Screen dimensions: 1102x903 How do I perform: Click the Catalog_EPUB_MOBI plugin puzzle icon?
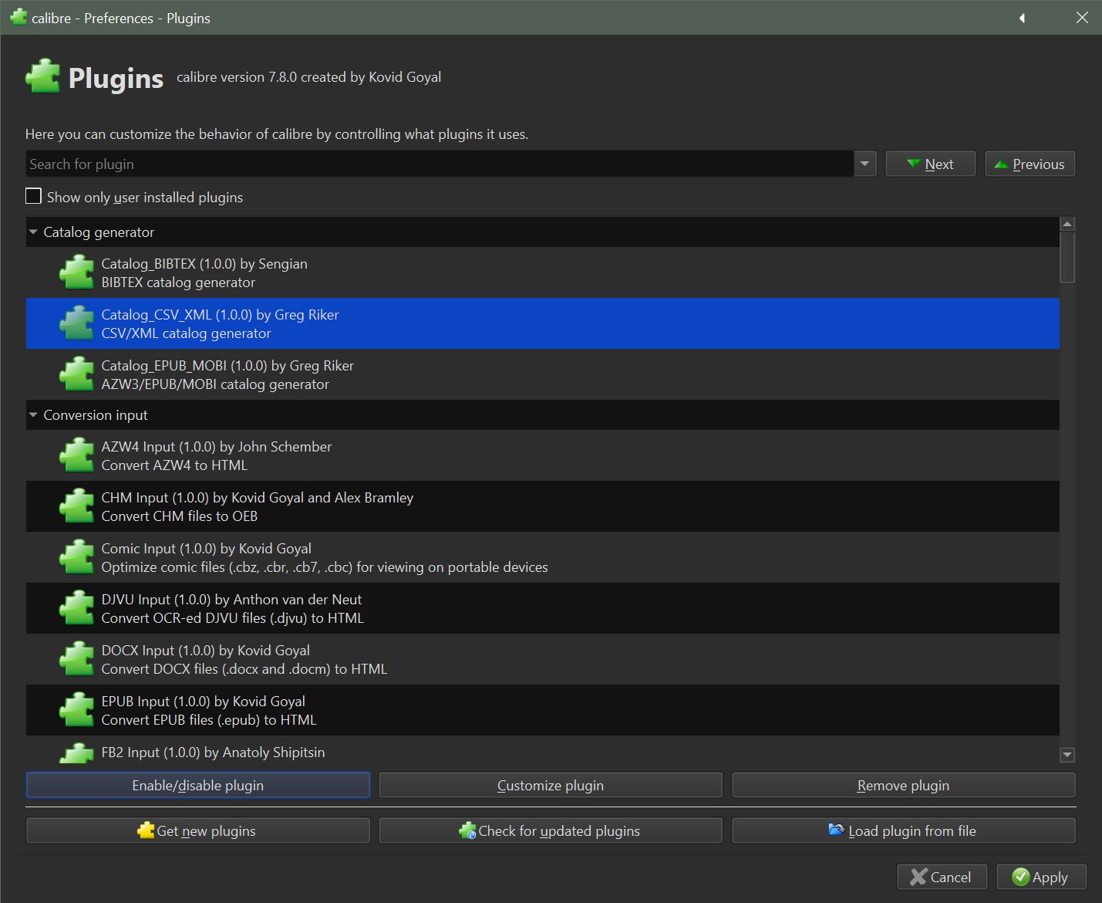pyautogui.click(x=77, y=375)
